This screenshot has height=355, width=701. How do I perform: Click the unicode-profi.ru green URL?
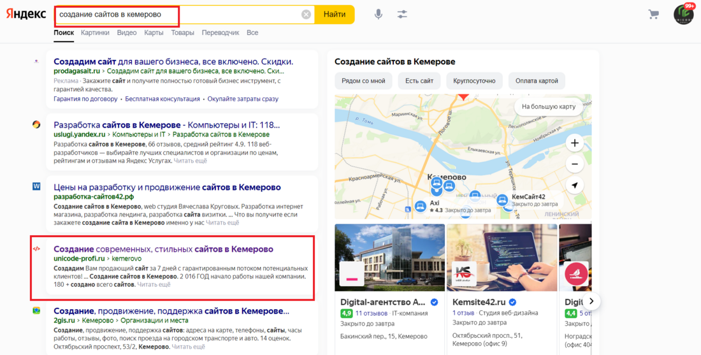pyautogui.click(x=79, y=258)
